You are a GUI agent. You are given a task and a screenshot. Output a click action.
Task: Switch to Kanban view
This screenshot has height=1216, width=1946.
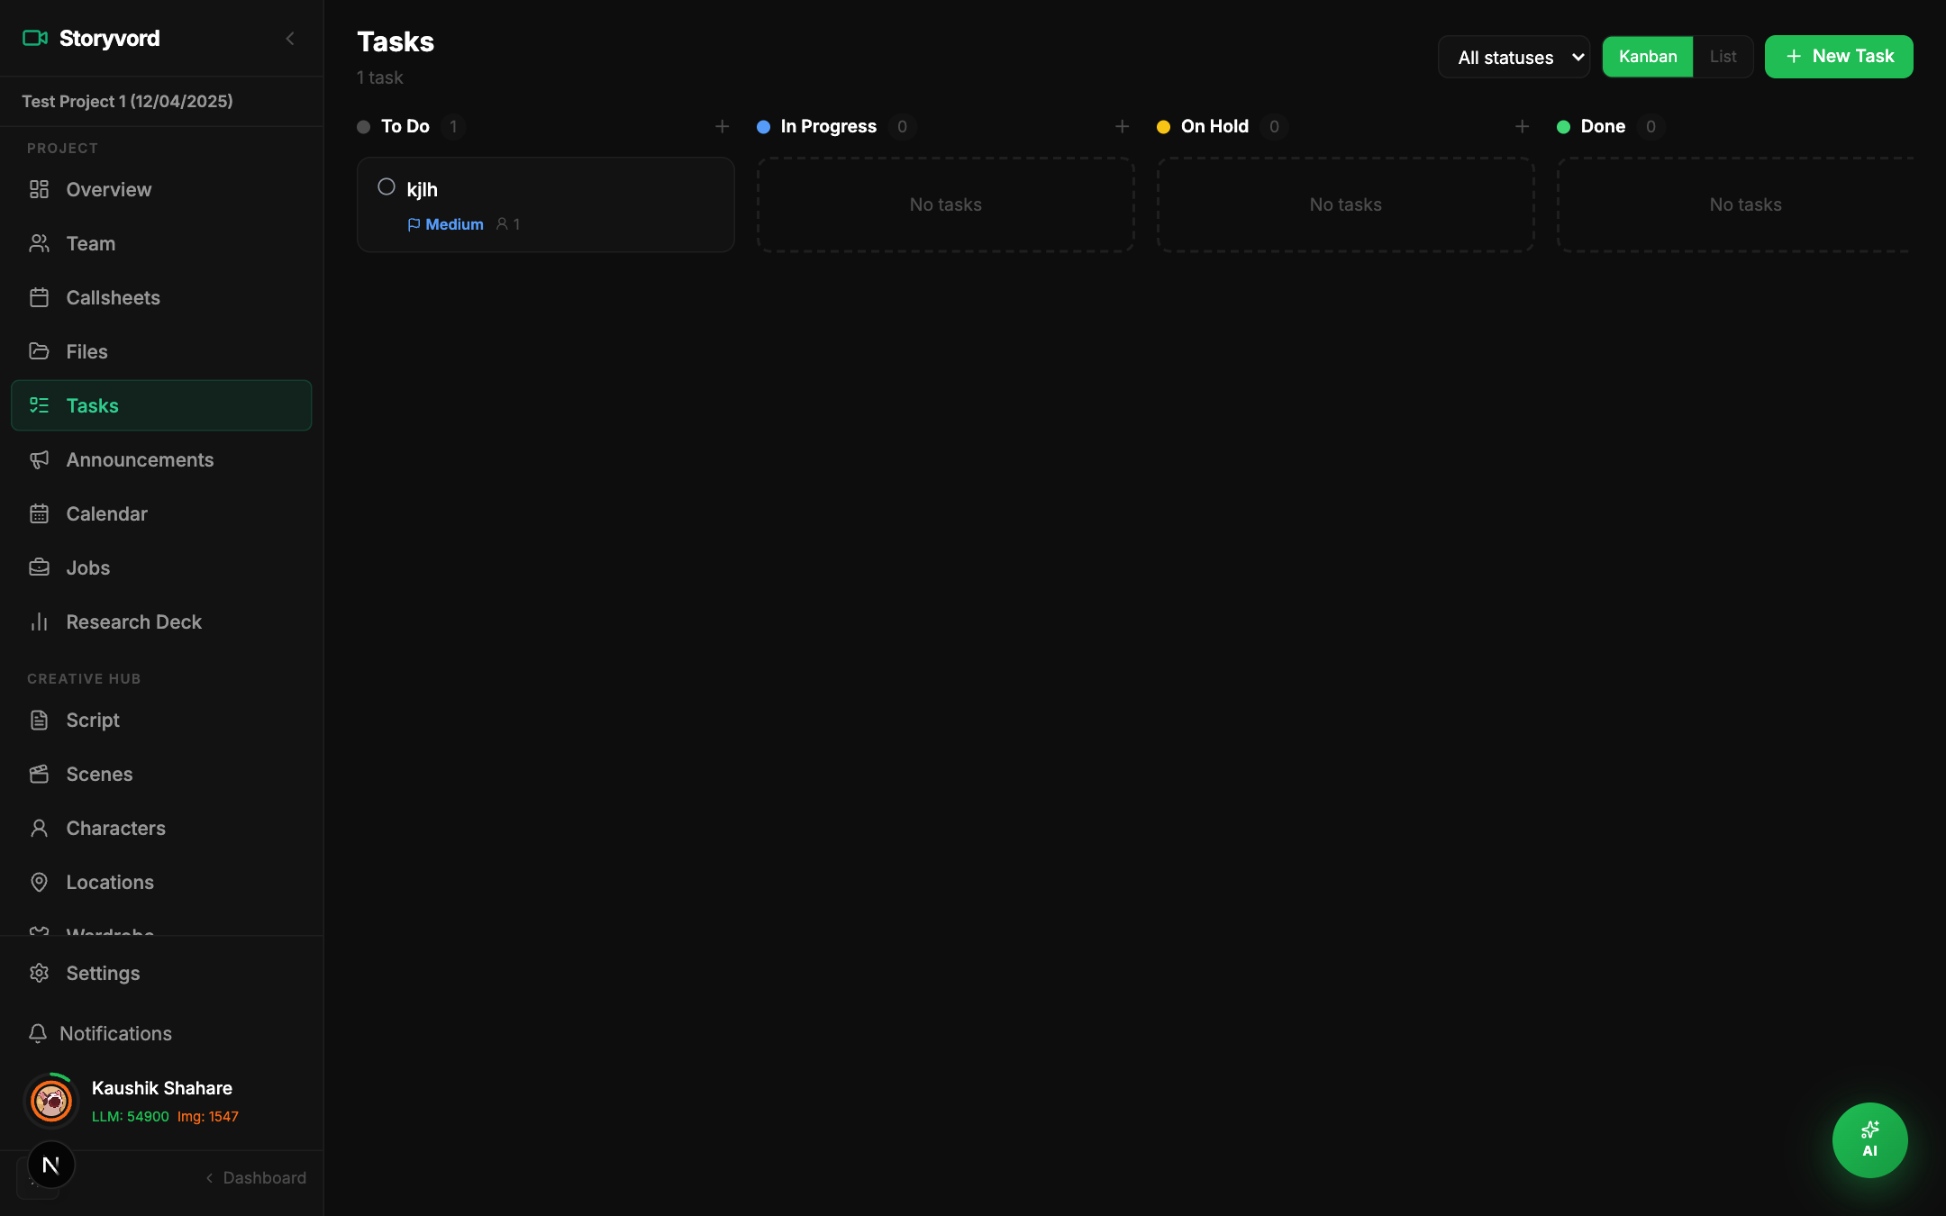click(x=1648, y=57)
